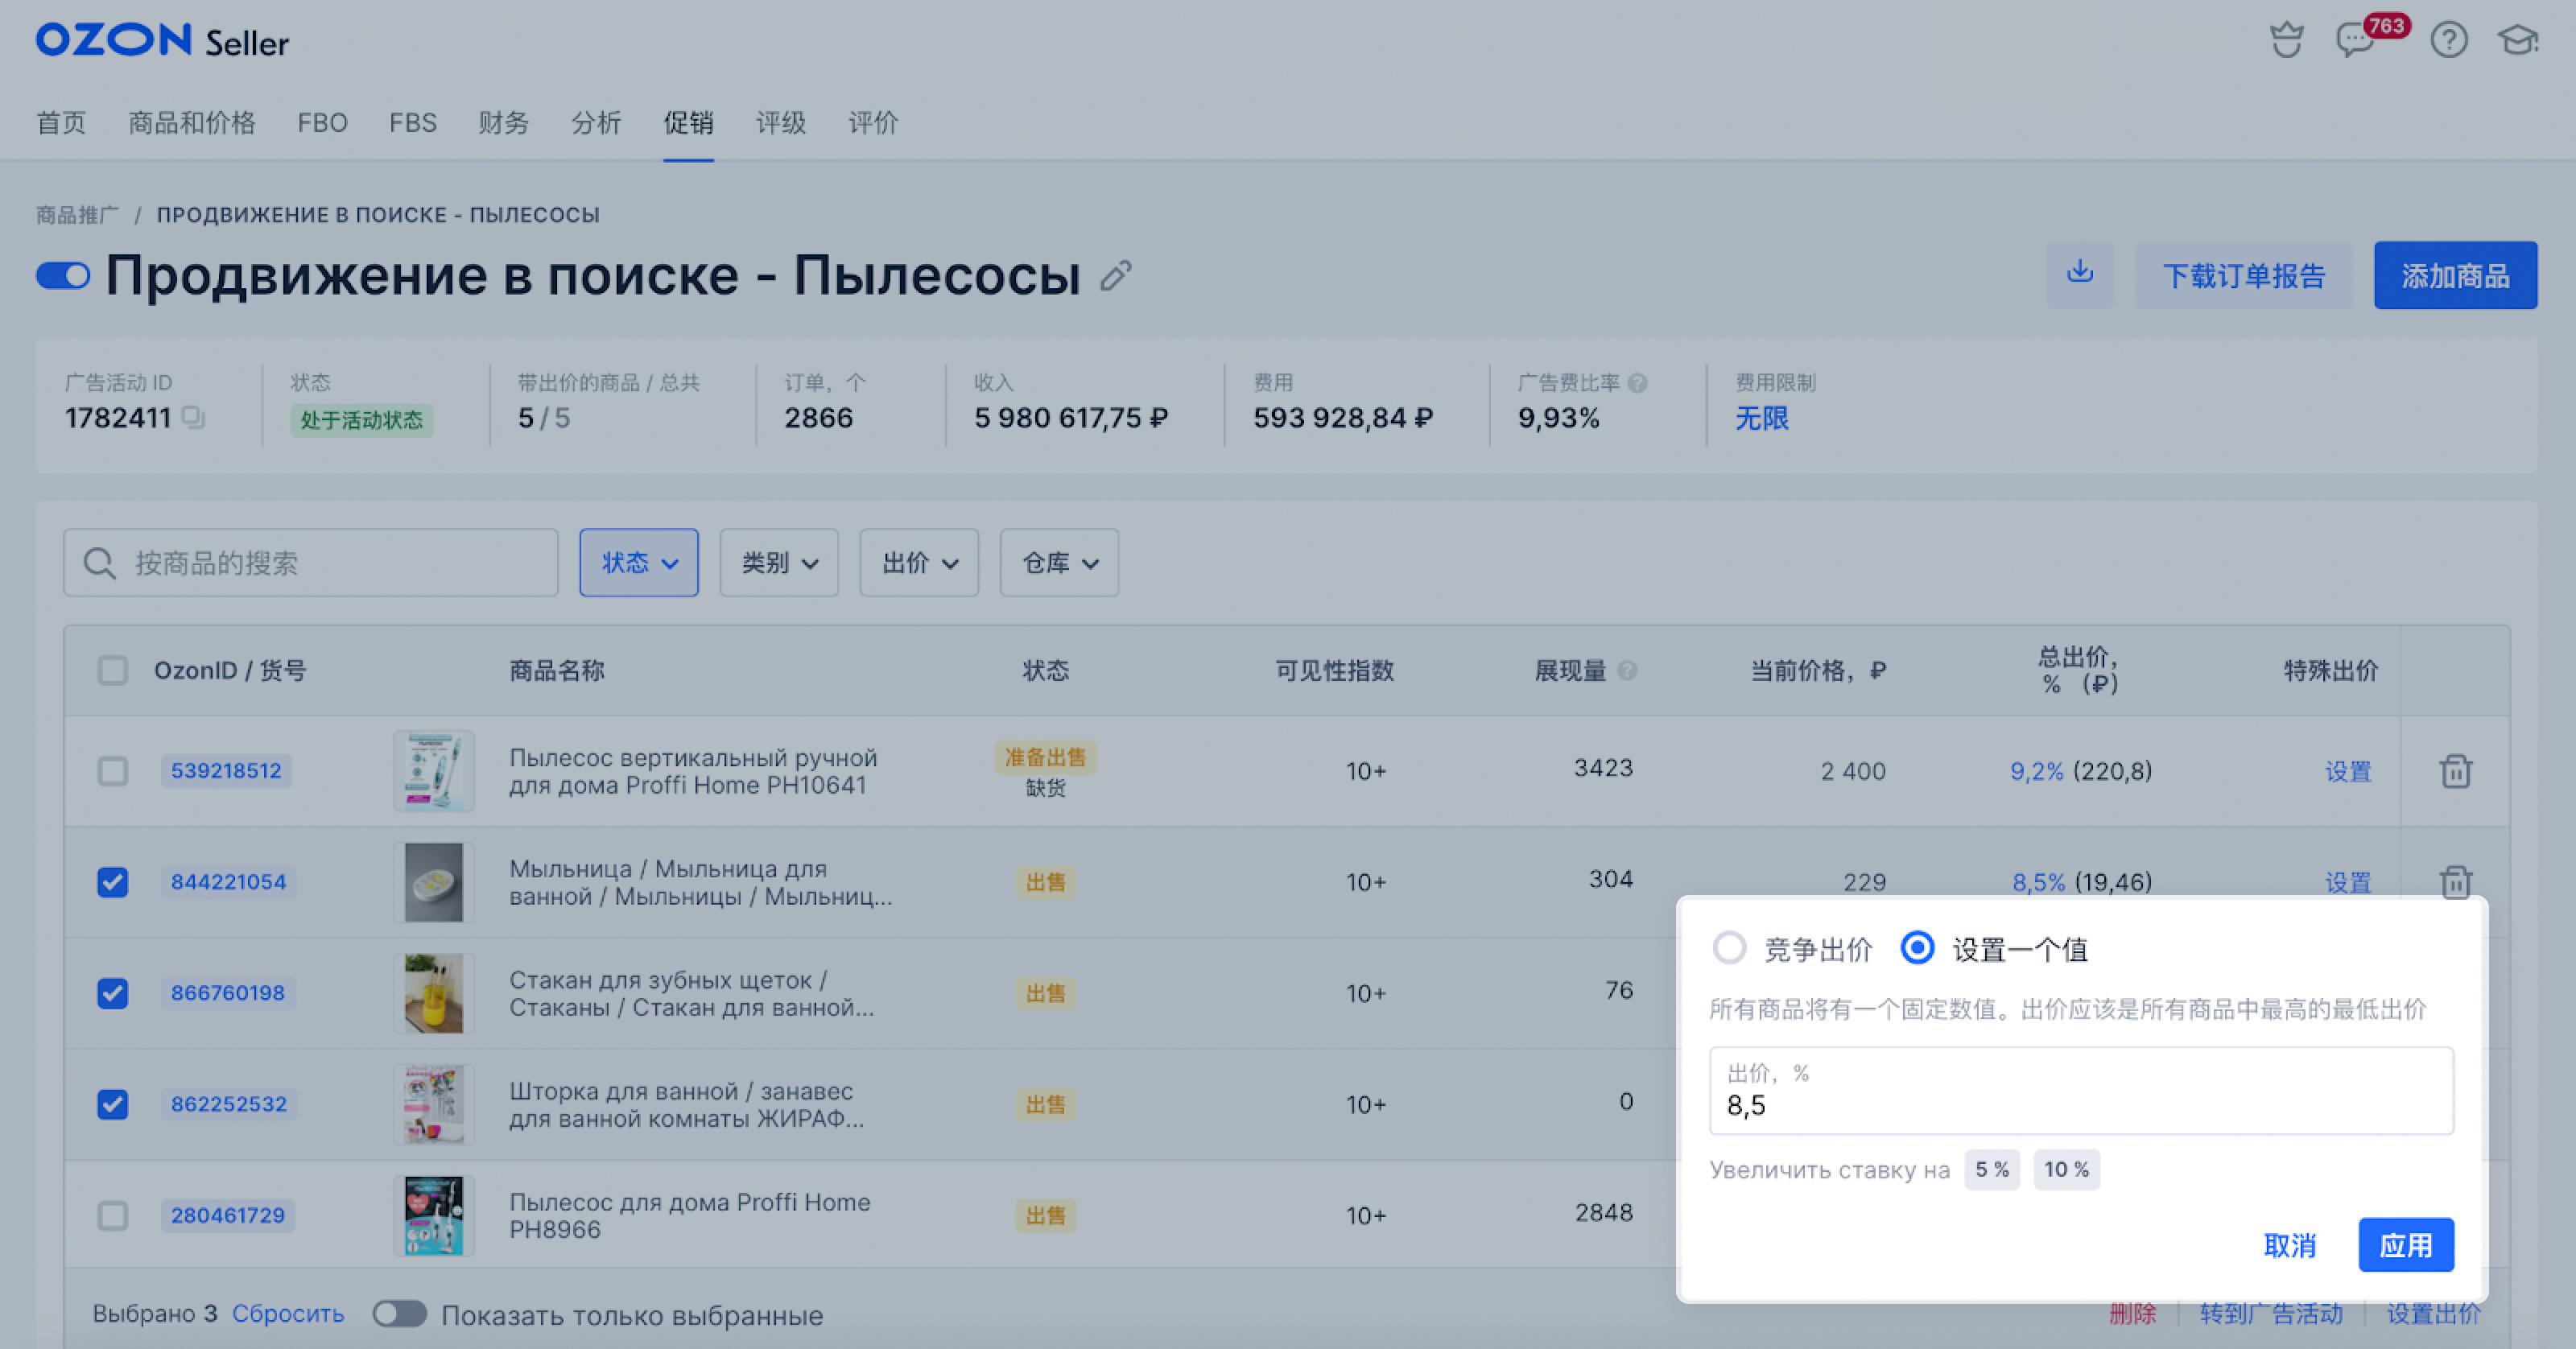This screenshot has height=1349, width=2576.
Task: Uncheck the box for product 862252532
Action: (112, 1104)
